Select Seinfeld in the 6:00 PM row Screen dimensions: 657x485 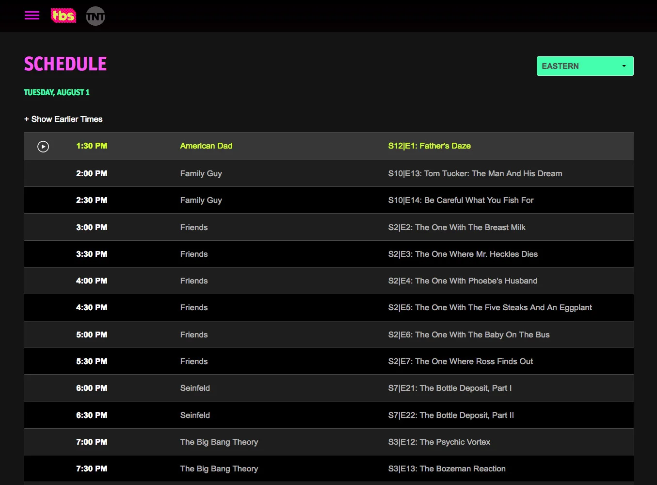pyautogui.click(x=195, y=388)
